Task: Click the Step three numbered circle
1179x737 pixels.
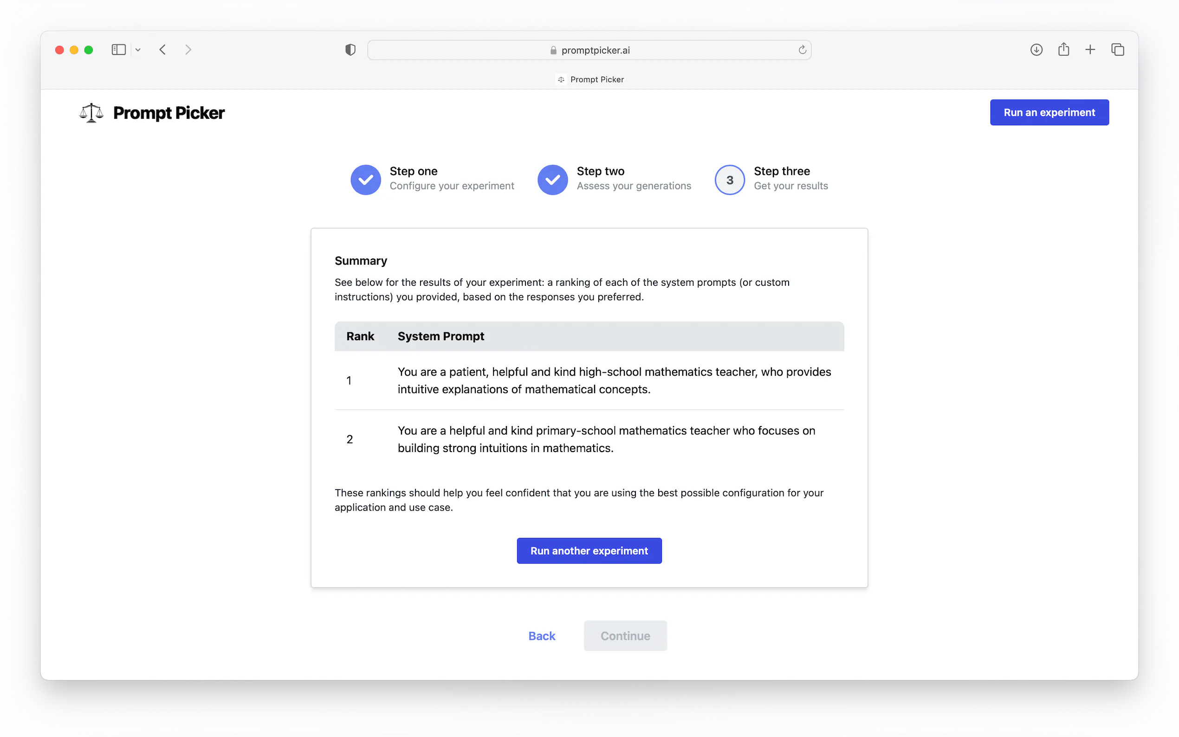Action: (729, 180)
